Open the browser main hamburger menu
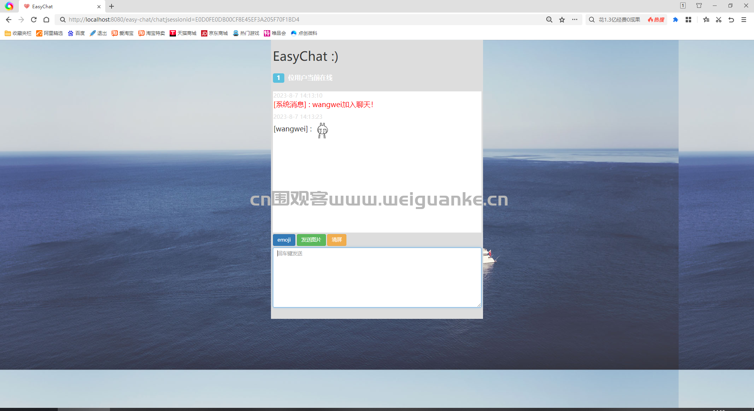Image resolution: width=754 pixels, height=411 pixels. (x=744, y=20)
